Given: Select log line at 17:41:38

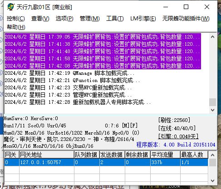Looking at the screenshot, I should click(x=103, y=44).
